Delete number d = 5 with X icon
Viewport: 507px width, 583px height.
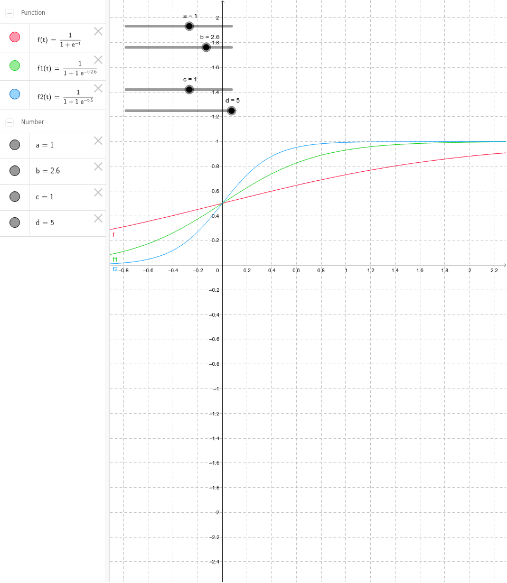click(x=98, y=218)
